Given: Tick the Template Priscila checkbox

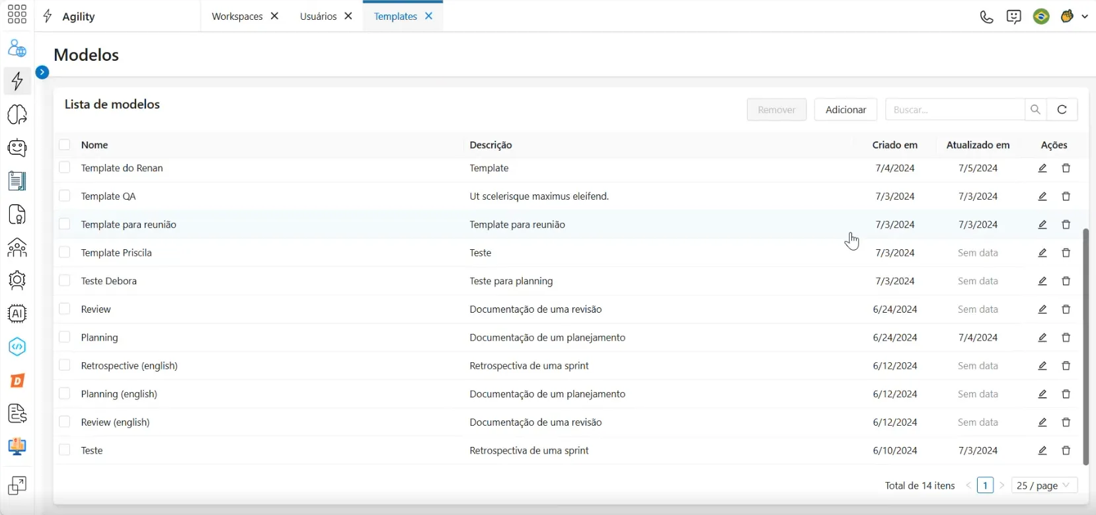Looking at the screenshot, I should click(64, 252).
